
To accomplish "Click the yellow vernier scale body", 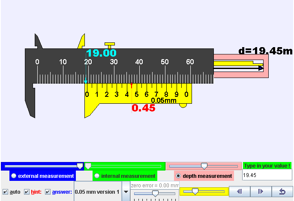I will [x=138, y=93].
